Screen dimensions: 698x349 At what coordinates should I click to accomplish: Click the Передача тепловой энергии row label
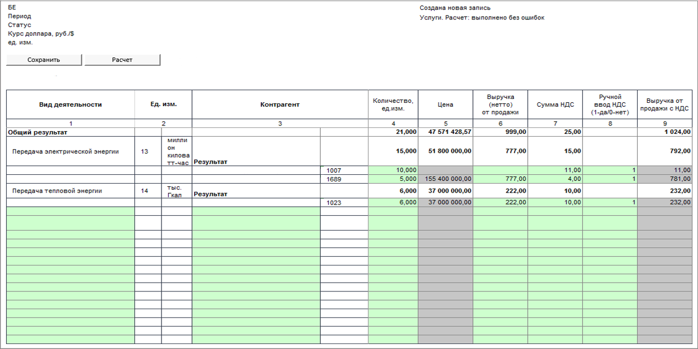(59, 191)
